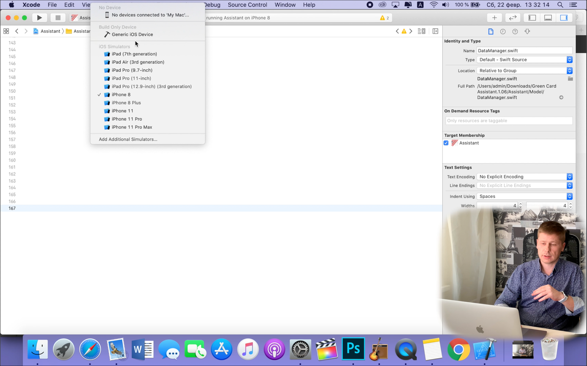Show the Quick Help inspector tab

tap(515, 31)
